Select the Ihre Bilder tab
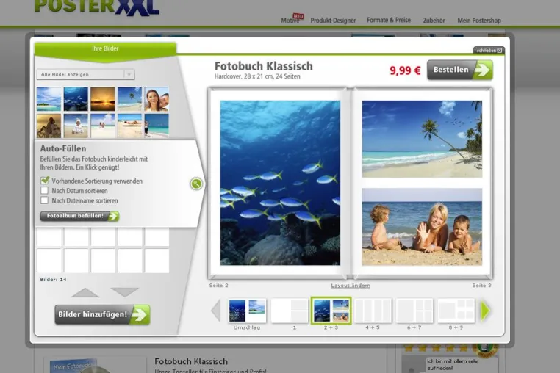Screen dimensions: 560x373 pos(105,49)
